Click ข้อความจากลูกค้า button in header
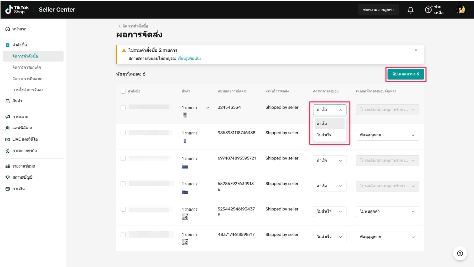Viewport: 474px width, 267px height. point(378,10)
